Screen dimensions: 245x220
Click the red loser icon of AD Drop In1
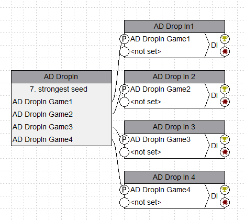[225, 51]
